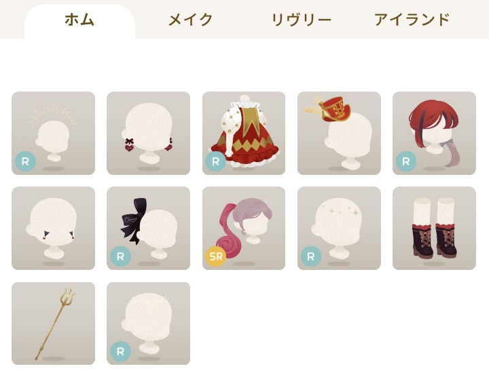The height and width of the screenshot is (373, 489).
Task: Go to the アイランド tab
Action: coord(412,20)
